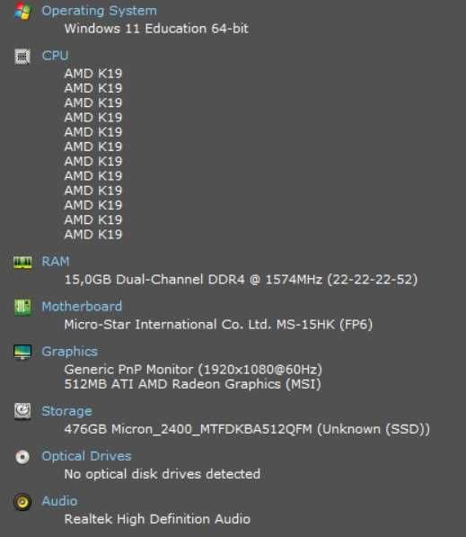Select the Micron_2400 SSD storage entry
The width and height of the screenshot is (466, 537).
pyautogui.click(x=247, y=429)
